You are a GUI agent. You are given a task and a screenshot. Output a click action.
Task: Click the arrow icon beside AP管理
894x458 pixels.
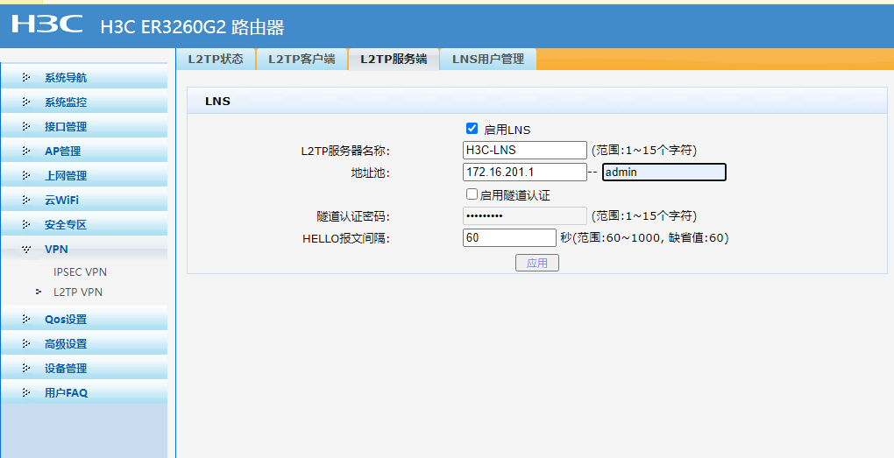pyautogui.click(x=26, y=151)
